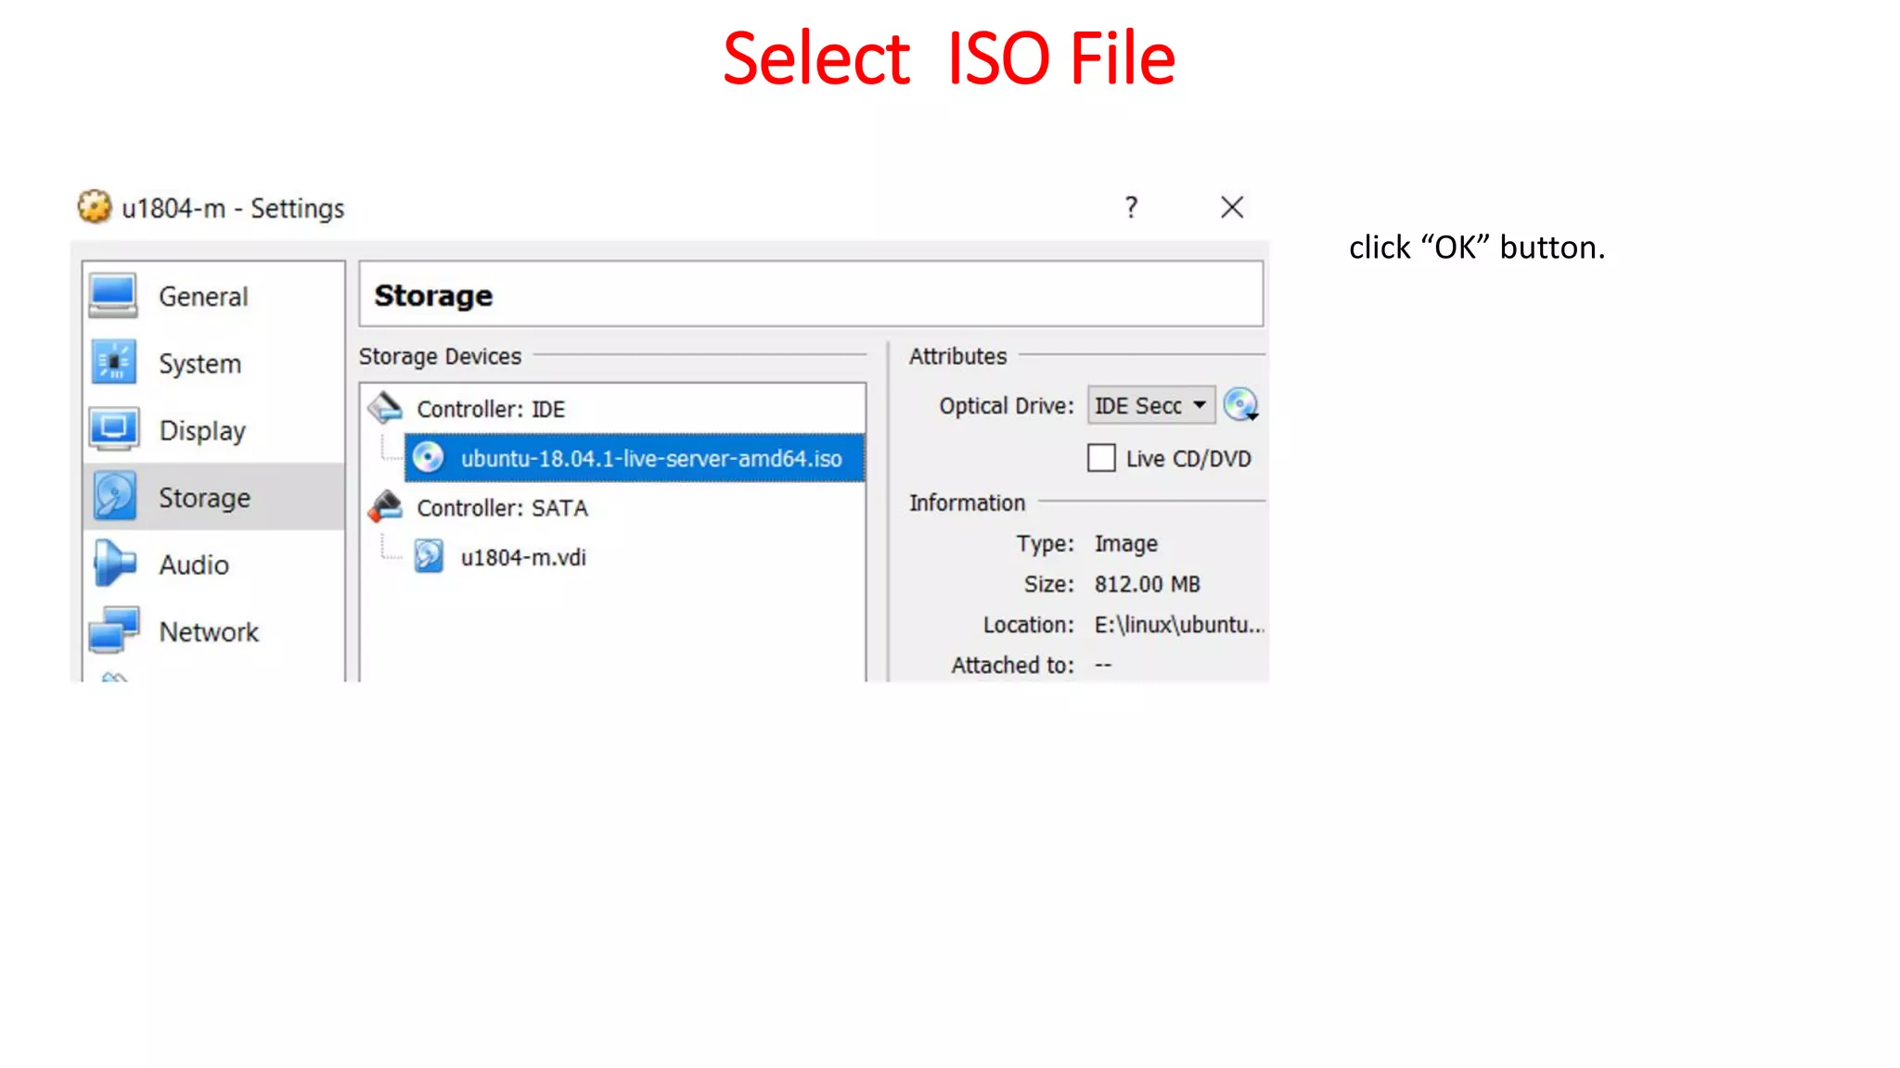Click the Display screen icon
Screen dimensions: 1900x1068
coord(113,429)
